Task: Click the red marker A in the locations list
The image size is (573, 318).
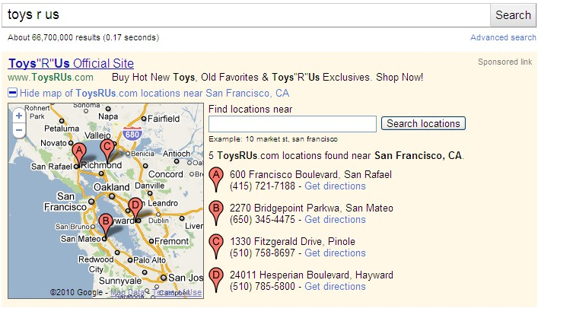Action: click(x=216, y=180)
